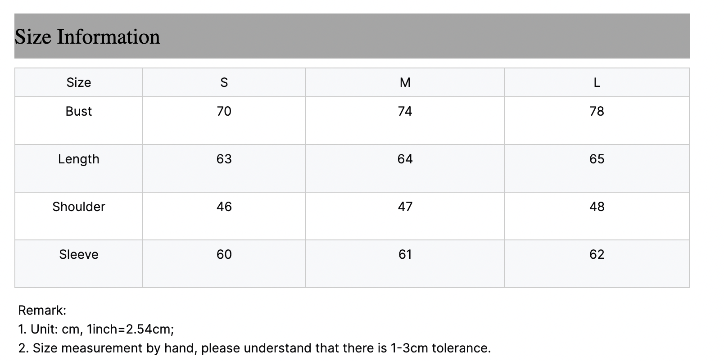724x361 pixels.
Task: Click Length value 65 for size L
Action: (x=597, y=159)
